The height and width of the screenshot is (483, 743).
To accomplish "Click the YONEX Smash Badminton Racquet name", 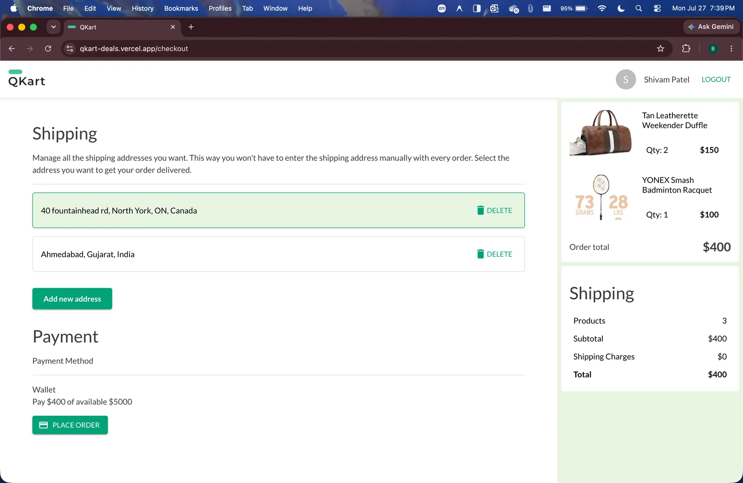I will [677, 185].
